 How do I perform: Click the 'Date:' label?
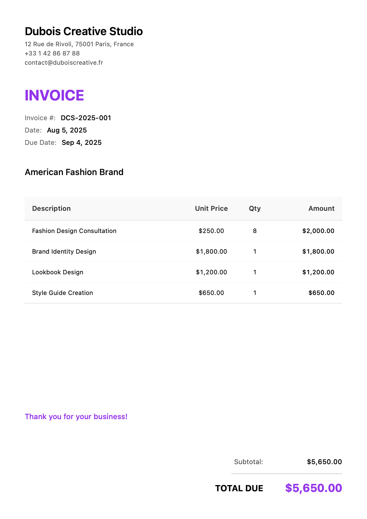click(33, 130)
